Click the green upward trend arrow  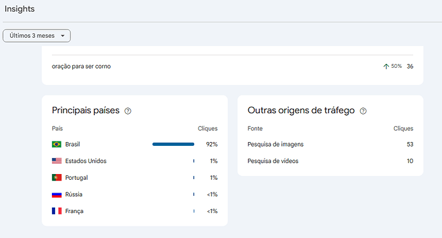pos(386,66)
